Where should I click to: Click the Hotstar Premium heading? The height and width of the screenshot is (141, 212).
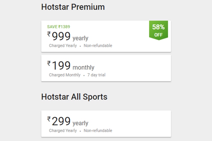pyautogui.click(x=73, y=7)
